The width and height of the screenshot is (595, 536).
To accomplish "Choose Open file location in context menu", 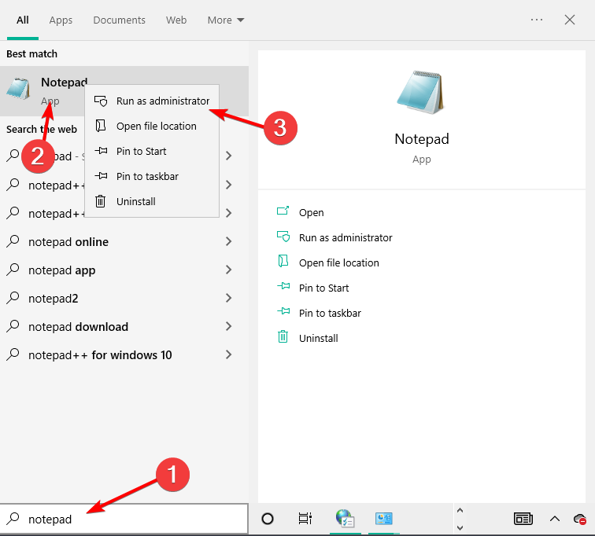I will (152, 126).
